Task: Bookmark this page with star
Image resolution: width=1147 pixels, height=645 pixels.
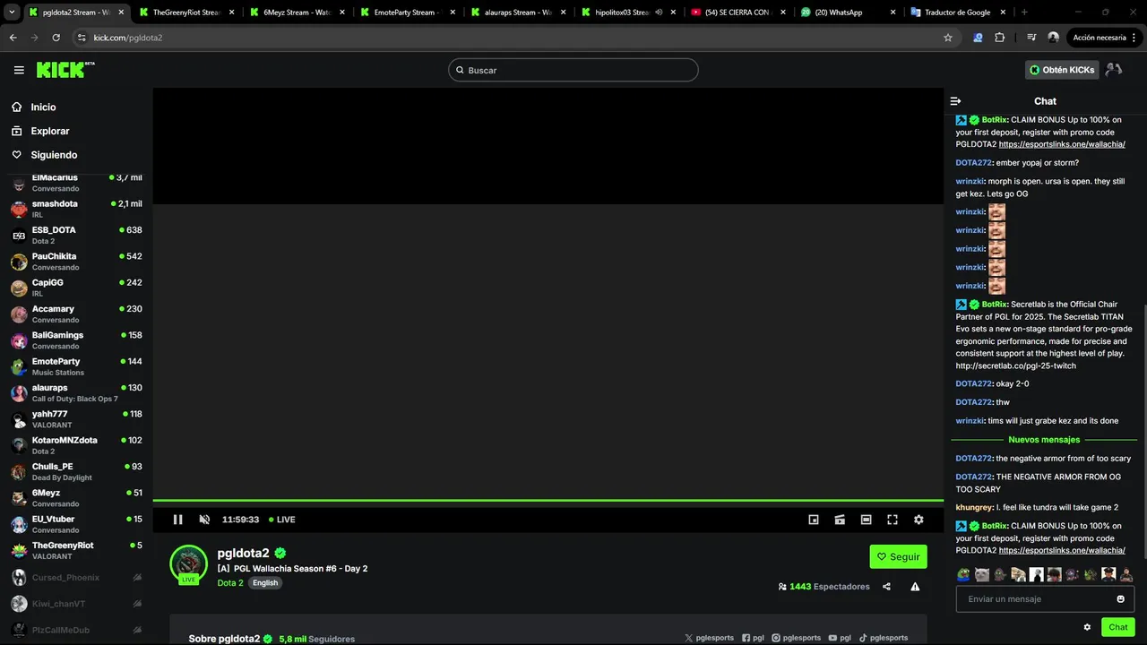Action: pos(948,38)
